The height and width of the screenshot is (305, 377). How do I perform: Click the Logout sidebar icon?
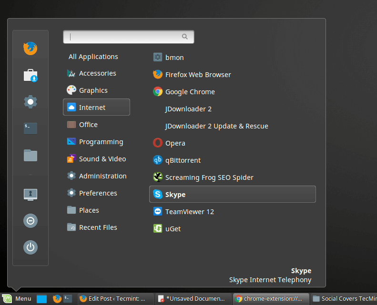tap(31, 220)
